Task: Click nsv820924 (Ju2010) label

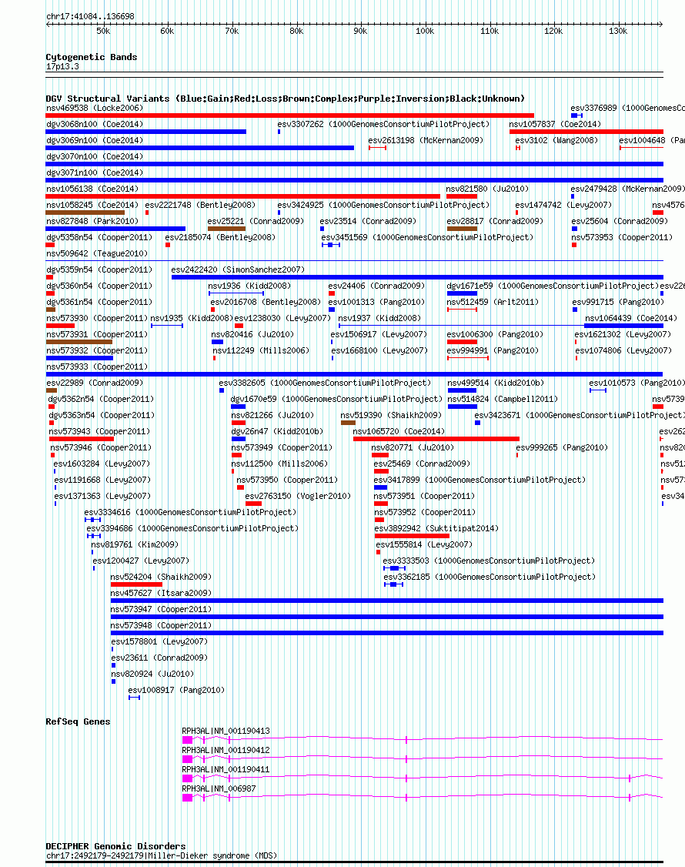Action: point(152,674)
